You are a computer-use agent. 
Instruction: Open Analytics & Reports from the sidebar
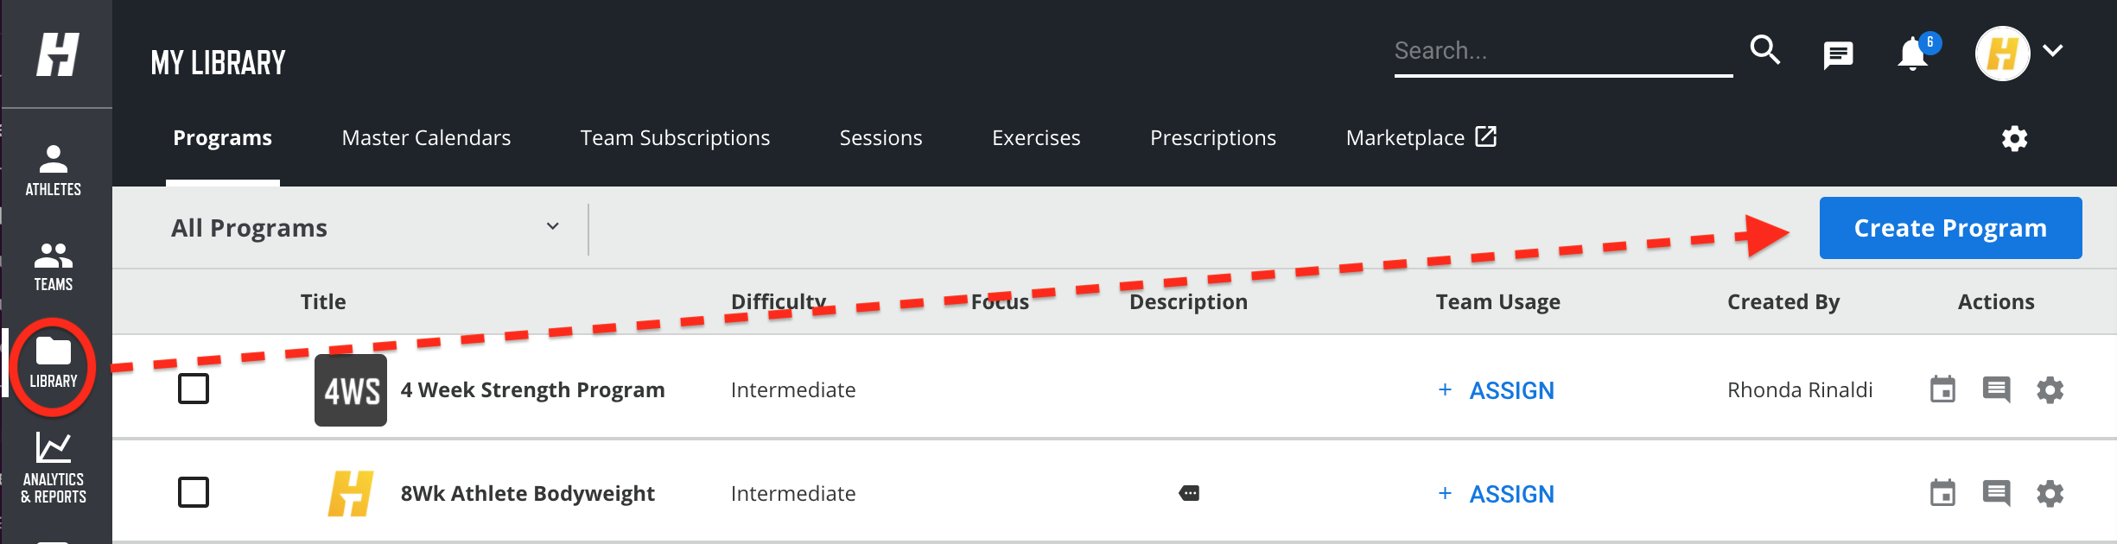(54, 468)
